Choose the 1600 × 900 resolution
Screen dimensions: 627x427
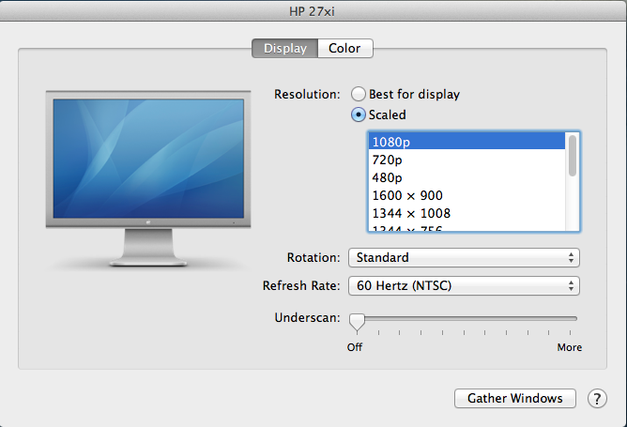[x=466, y=195]
